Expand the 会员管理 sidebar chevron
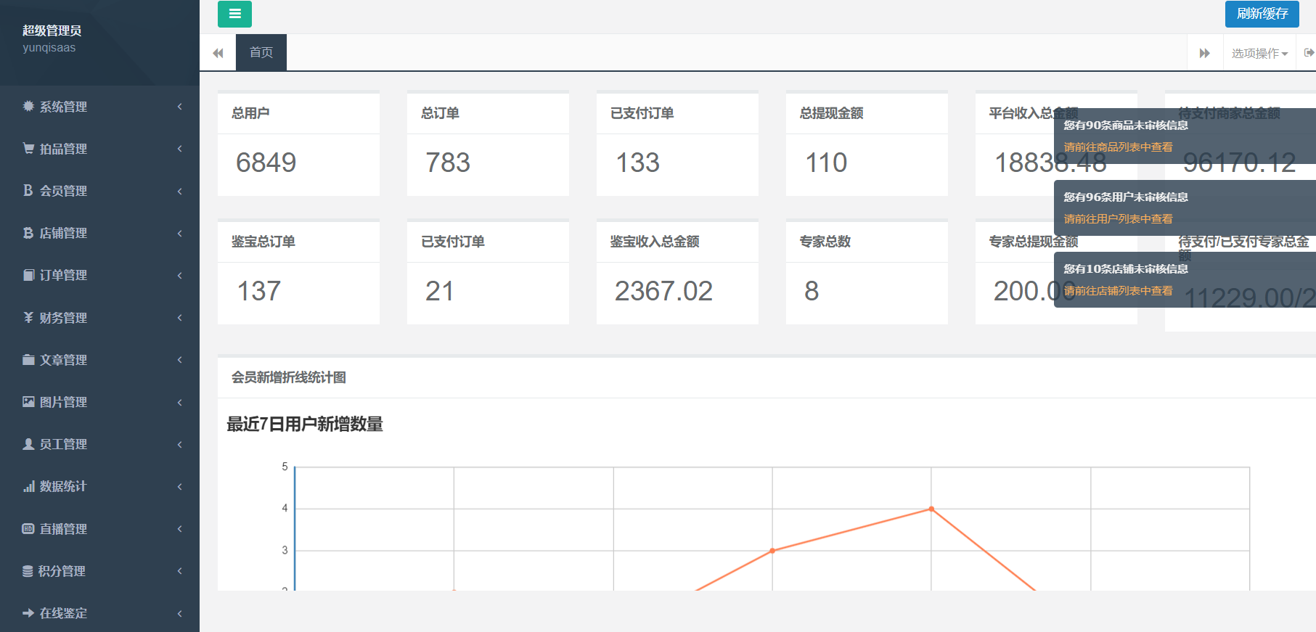 click(x=179, y=191)
